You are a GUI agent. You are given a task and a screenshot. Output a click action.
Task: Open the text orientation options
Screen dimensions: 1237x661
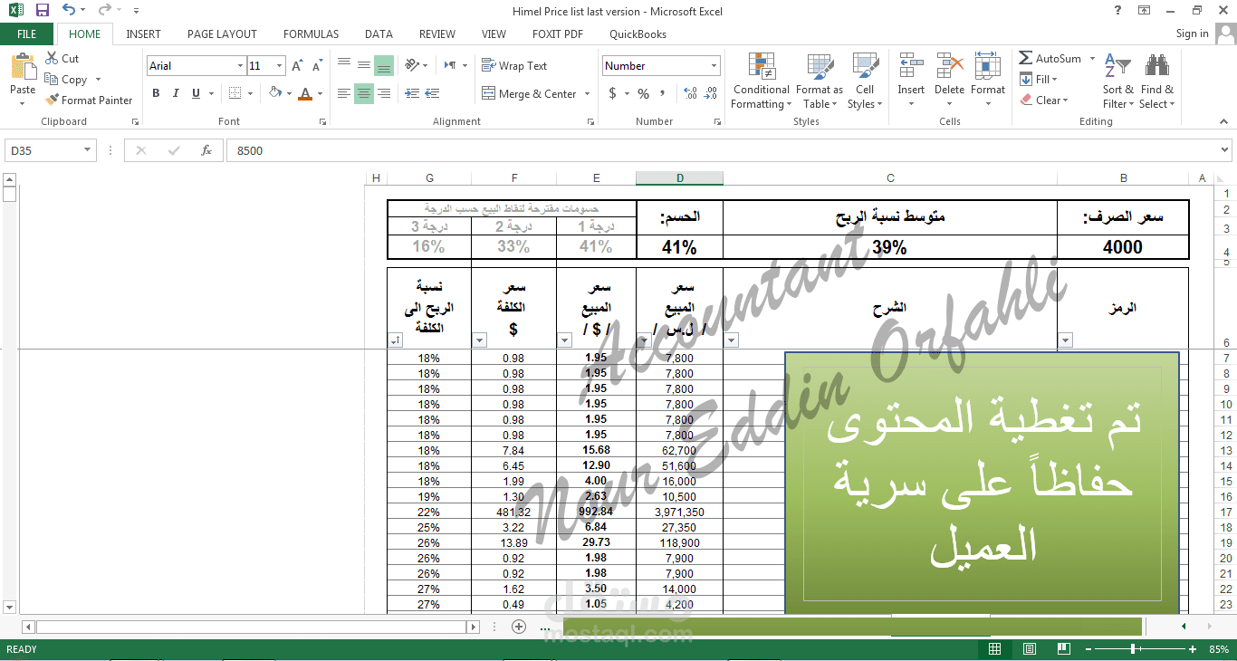click(416, 65)
